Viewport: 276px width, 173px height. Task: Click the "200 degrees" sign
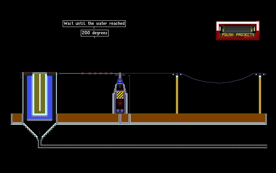(95, 33)
